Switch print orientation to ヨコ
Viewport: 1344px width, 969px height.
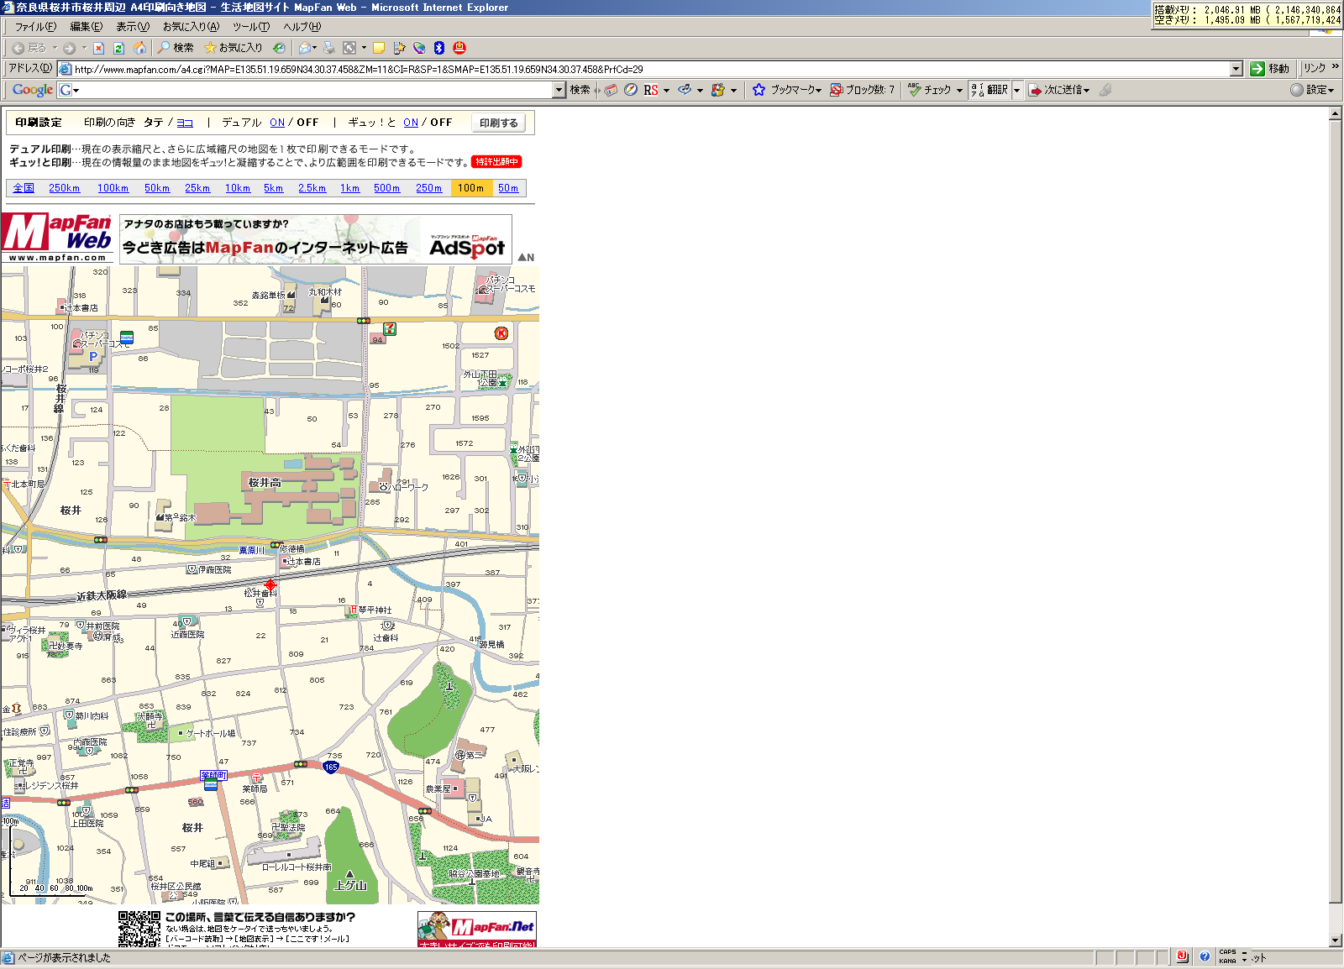[185, 123]
